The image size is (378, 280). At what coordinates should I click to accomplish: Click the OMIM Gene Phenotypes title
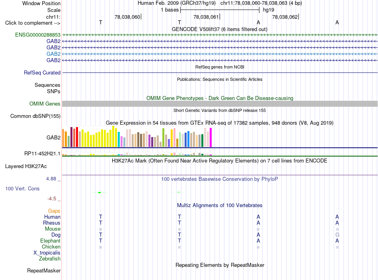(x=220, y=98)
